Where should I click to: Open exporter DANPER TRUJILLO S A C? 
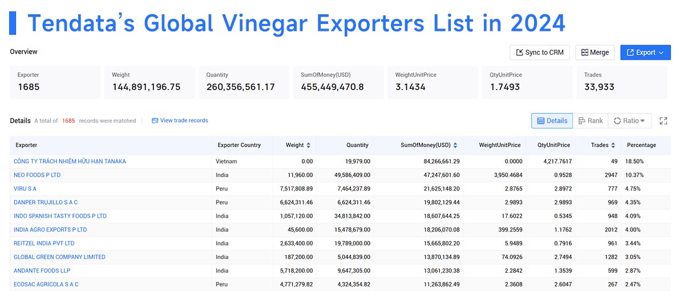(46, 202)
